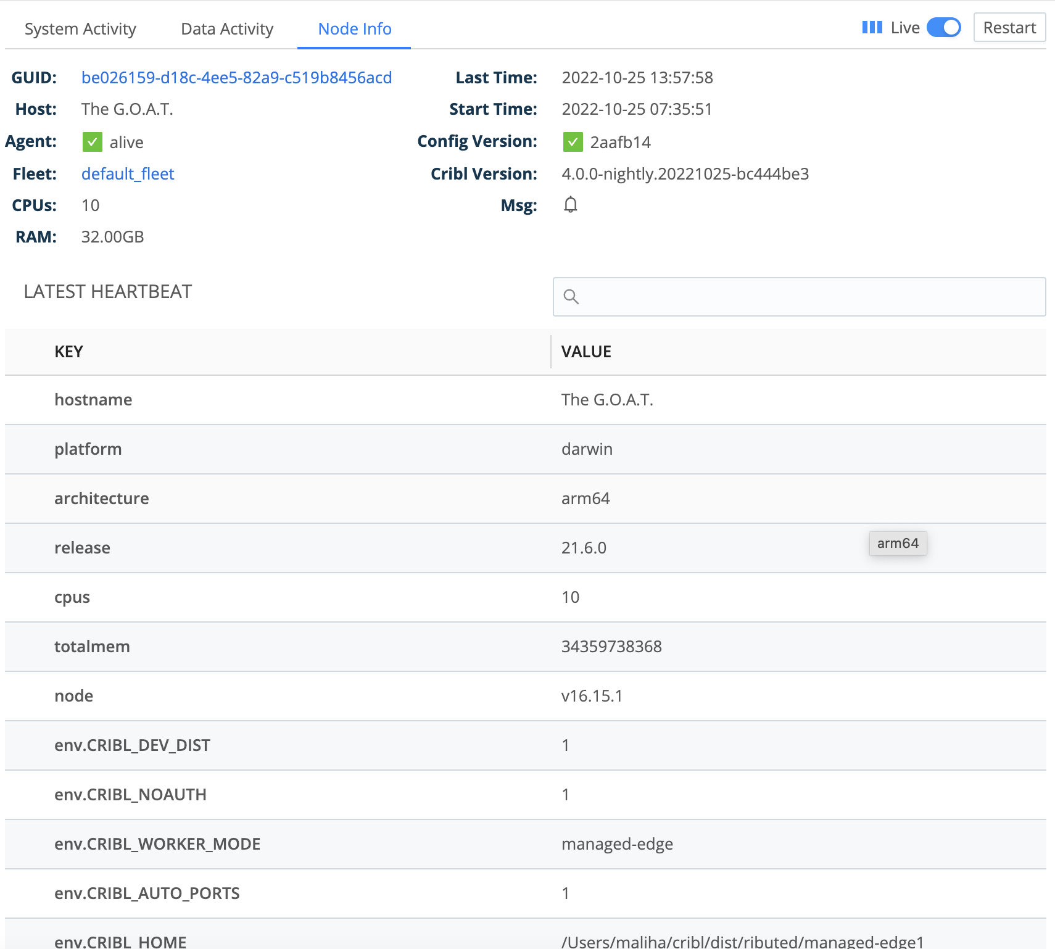Click the Restart button
The height and width of the screenshot is (949, 1055).
(1009, 27)
